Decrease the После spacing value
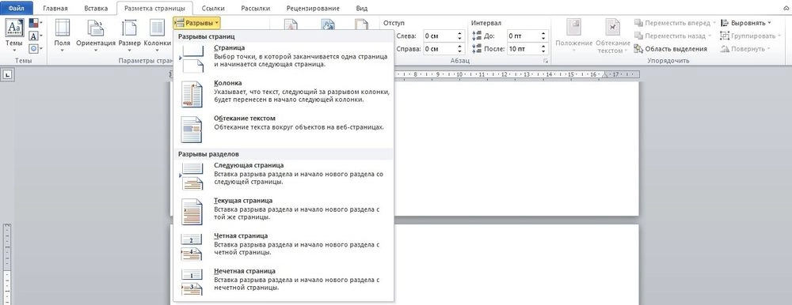Screen dimensions: 792x305 point(543,52)
